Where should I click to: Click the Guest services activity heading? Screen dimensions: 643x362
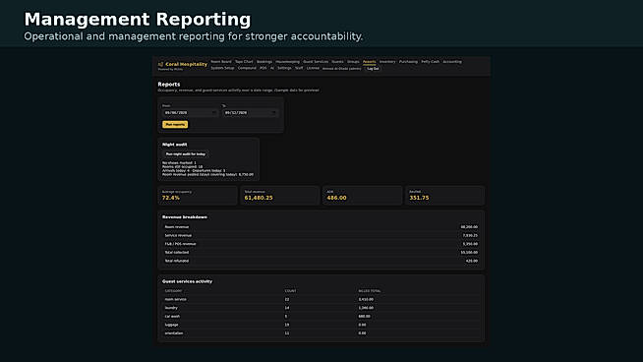(x=187, y=281)
